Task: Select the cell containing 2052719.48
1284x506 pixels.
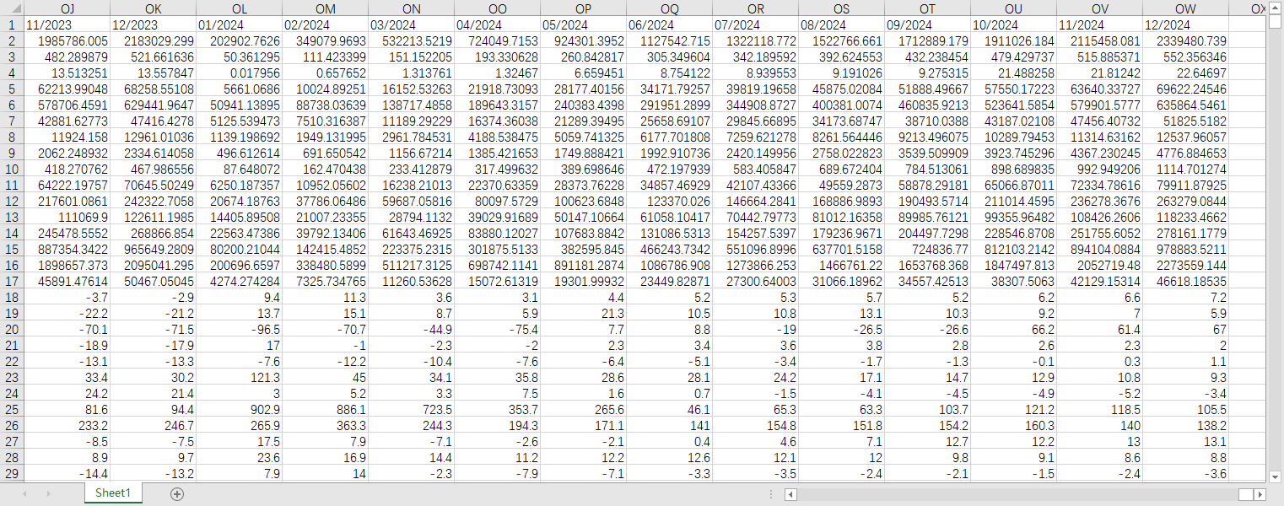Action: 1099,265
